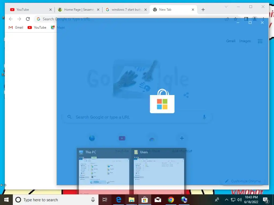The height and width of the screenshot is (205, 274).
Task: Click the Microsoft Store splash logo
Action: pyautogui.click(x=162, y=101)
